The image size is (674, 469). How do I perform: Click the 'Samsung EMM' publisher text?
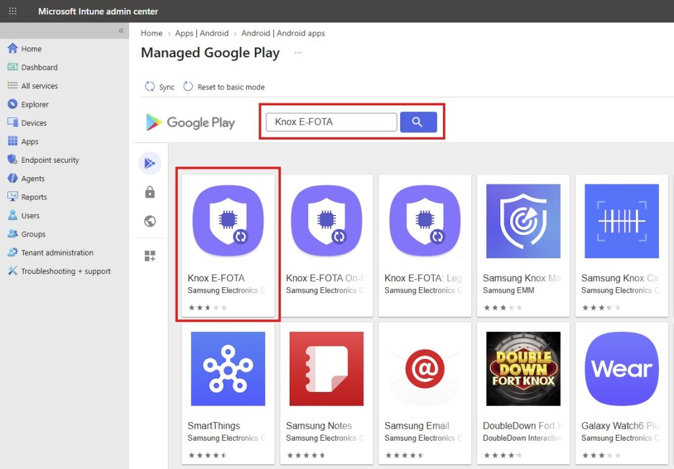509,290
